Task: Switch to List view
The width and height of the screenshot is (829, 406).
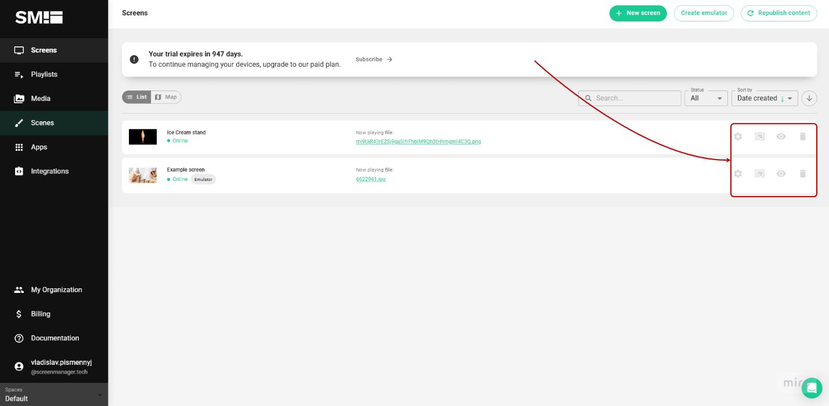Action: [x=136, y=97]
